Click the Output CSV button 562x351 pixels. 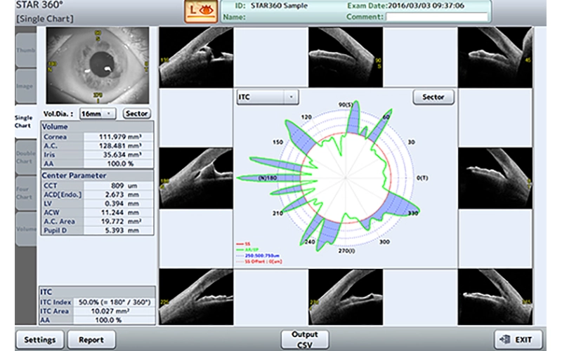pos(305,340)
